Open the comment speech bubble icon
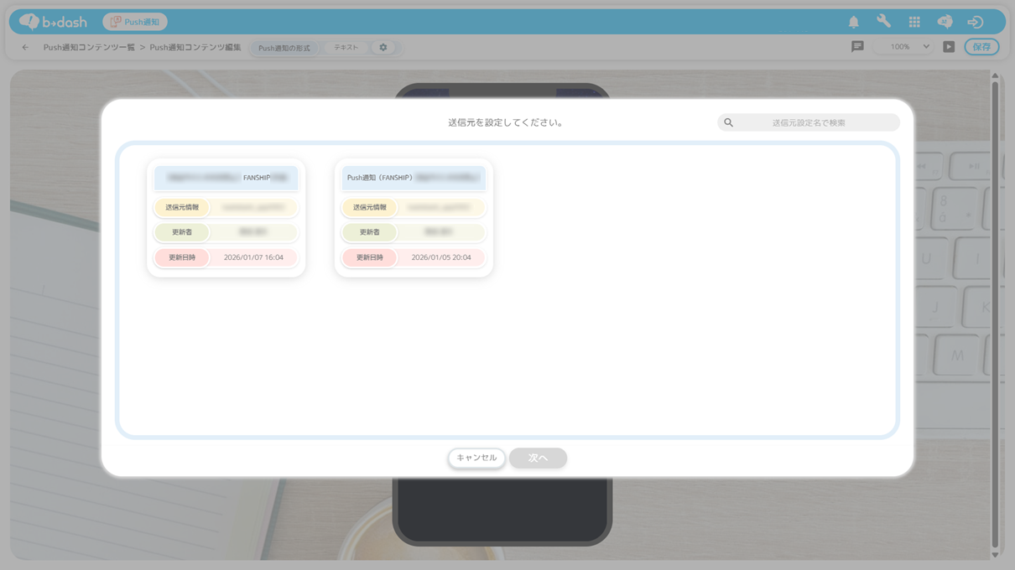This screenshot has width=1015, height=570. (x=857, y=47)
